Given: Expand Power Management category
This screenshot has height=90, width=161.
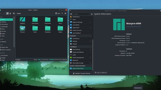Looking at the screenshot, I should (80, 57).
